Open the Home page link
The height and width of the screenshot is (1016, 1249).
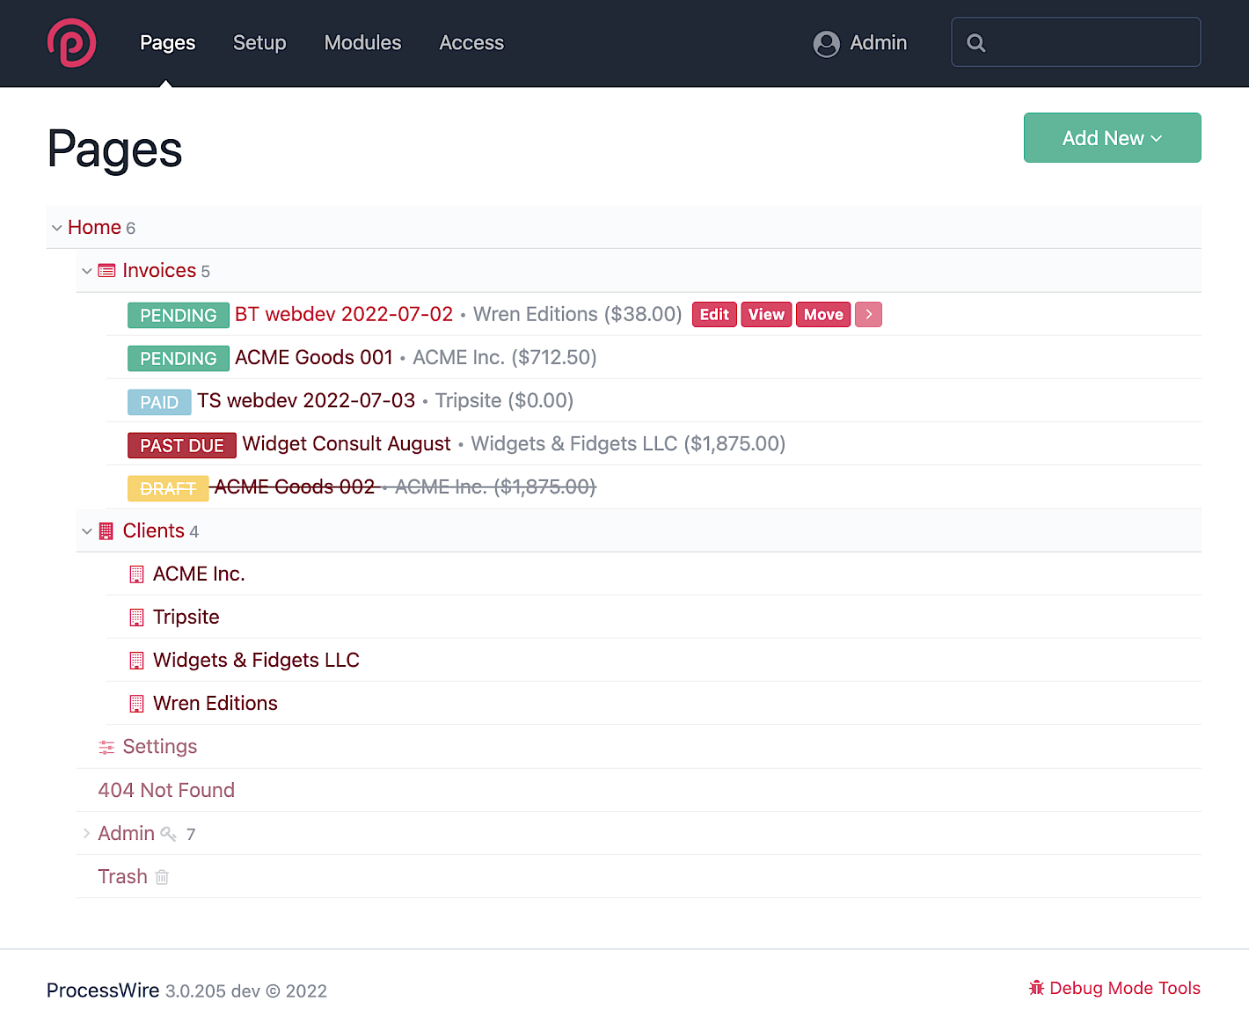(94, 227)
